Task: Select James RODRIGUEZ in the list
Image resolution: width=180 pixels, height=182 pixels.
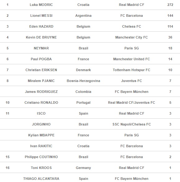Action: [x=41, y=92]
